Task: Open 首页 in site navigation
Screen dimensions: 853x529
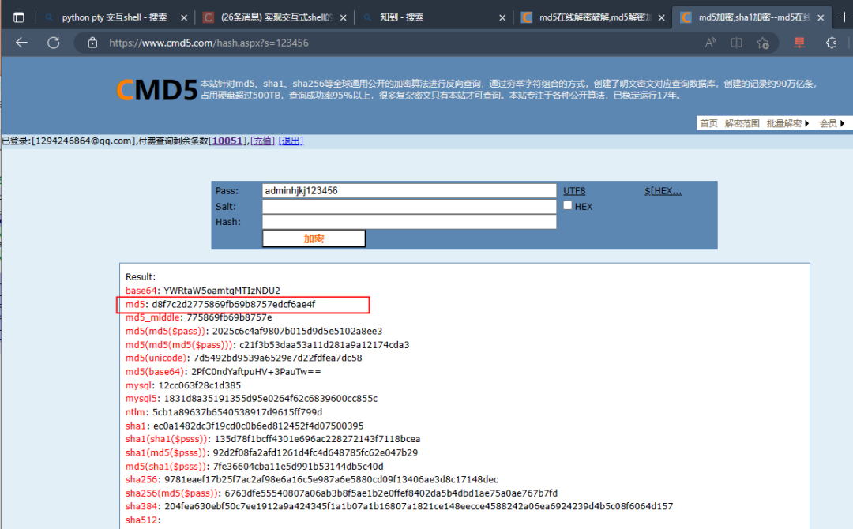Action: click(708, 123)
